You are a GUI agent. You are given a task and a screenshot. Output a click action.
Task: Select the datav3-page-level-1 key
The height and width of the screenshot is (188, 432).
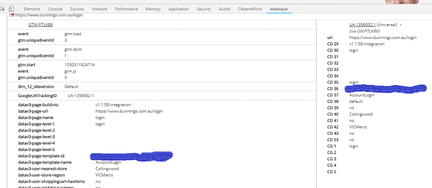(36, 124)
